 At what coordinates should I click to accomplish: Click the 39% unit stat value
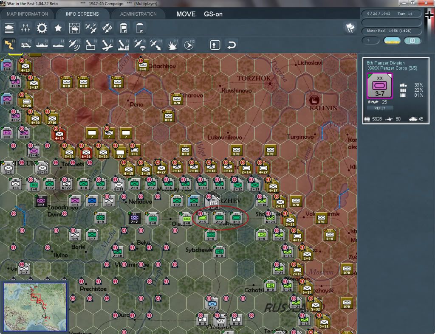click(418, 85)
